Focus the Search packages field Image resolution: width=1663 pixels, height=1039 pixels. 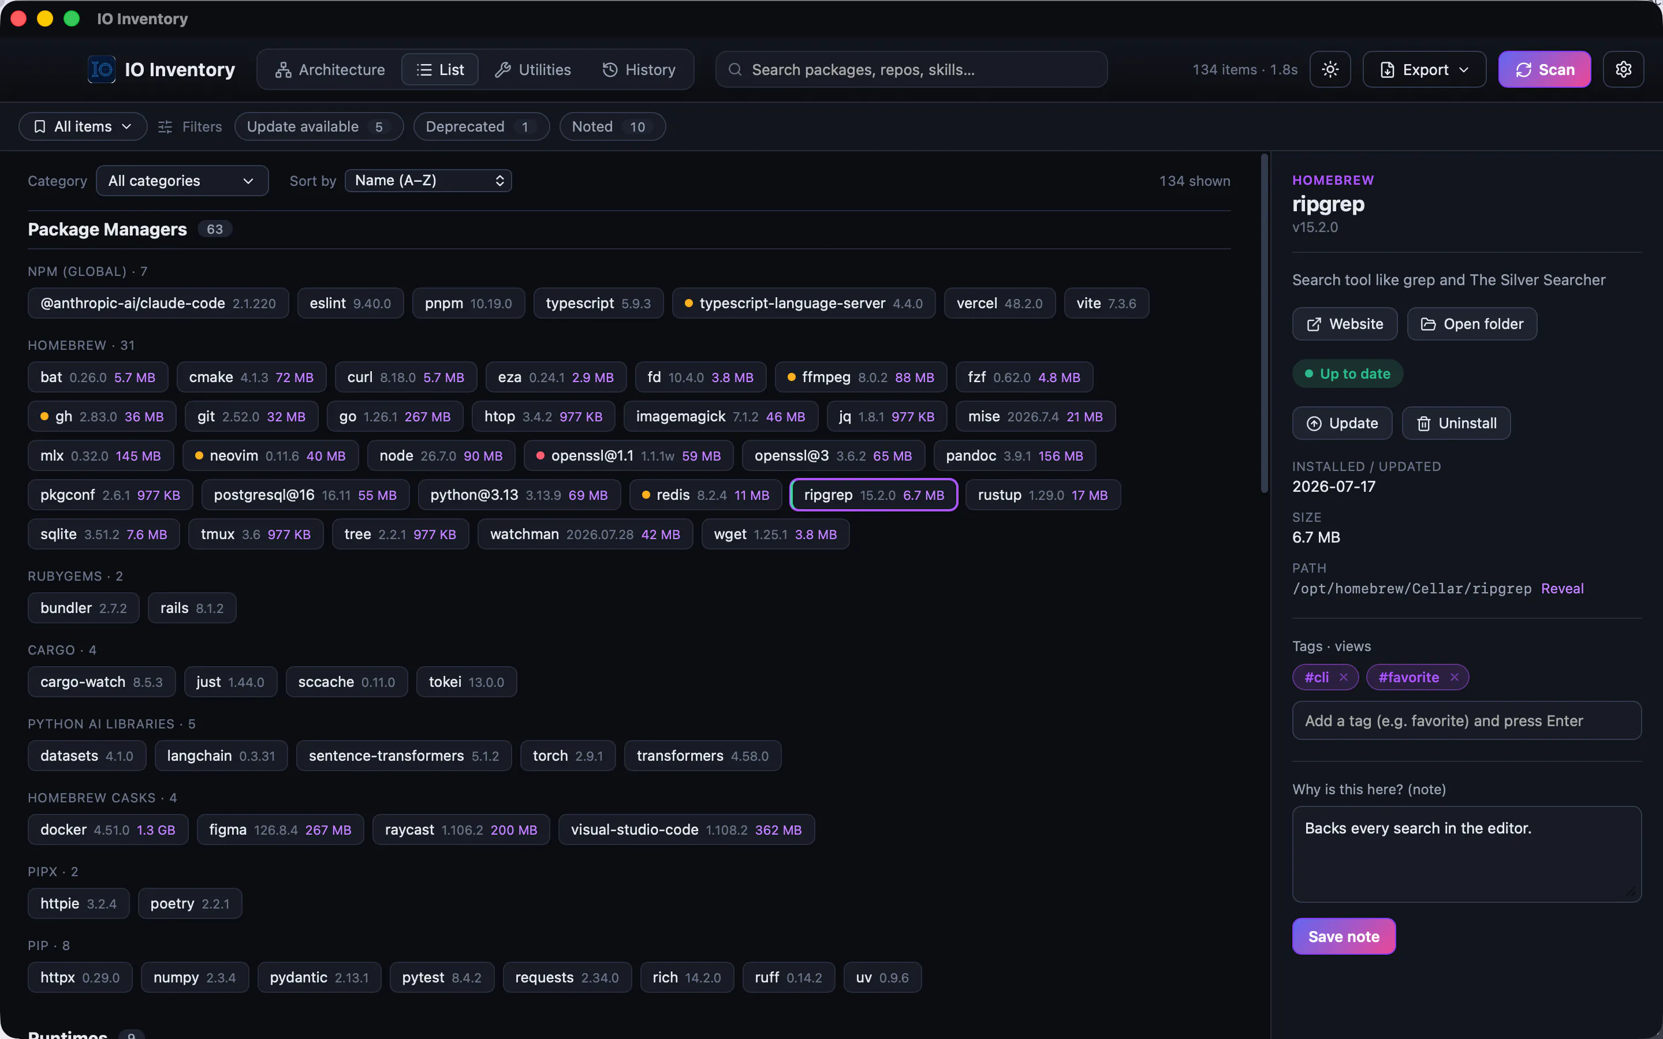coord(911,69)
